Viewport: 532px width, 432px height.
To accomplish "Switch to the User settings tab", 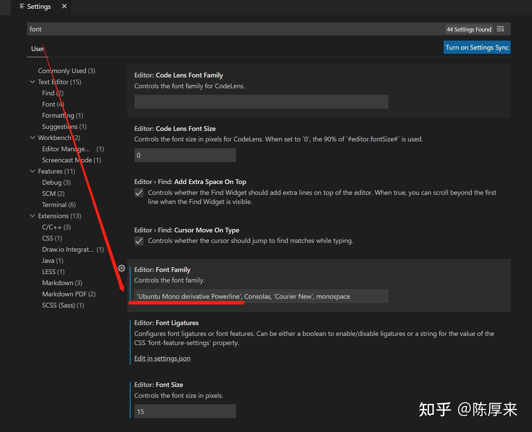I will point(38,49).
